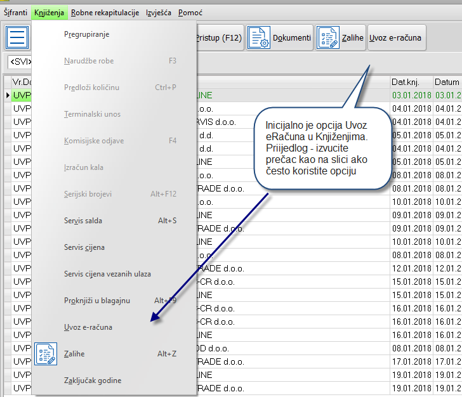This screenshot has height=397, width=462.
Task: Click the list icon button in the toolbar
Action: tap(18, 37)
